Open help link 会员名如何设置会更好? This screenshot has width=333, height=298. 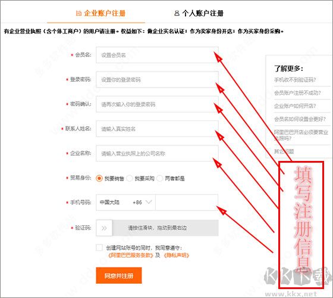click(x=300, y=119)
